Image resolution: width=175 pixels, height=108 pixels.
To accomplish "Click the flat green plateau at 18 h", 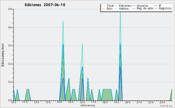I will [x=107, y=95].
